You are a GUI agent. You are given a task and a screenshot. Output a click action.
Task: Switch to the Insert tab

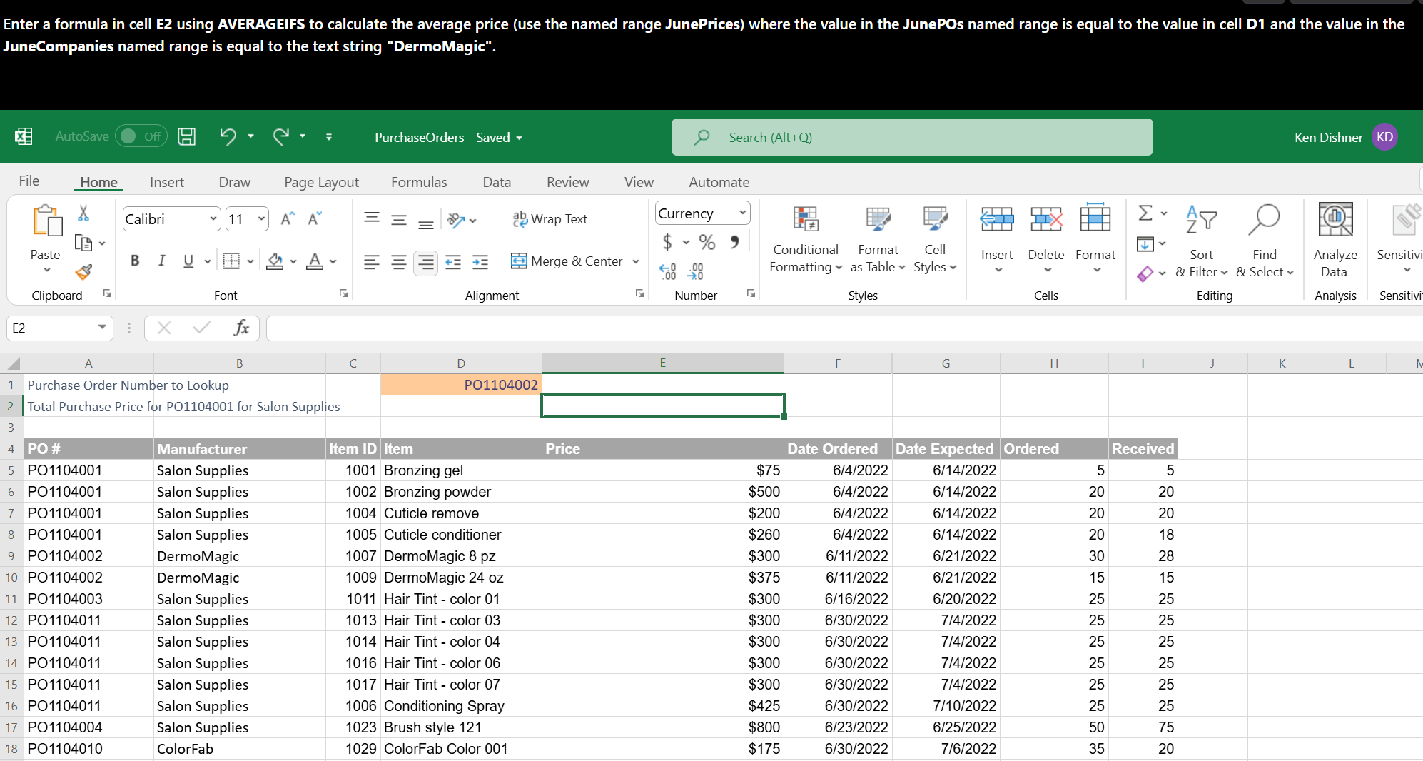pos(167,182)
